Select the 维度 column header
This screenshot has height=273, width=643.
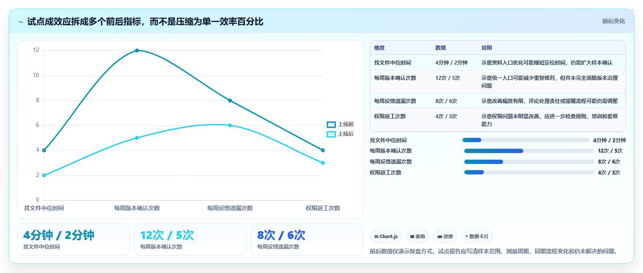(379, 48)
